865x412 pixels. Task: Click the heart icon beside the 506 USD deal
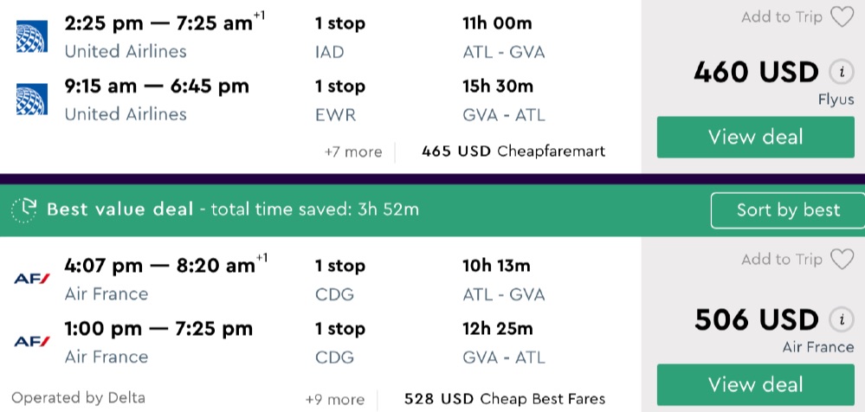(x=841, y=260)
